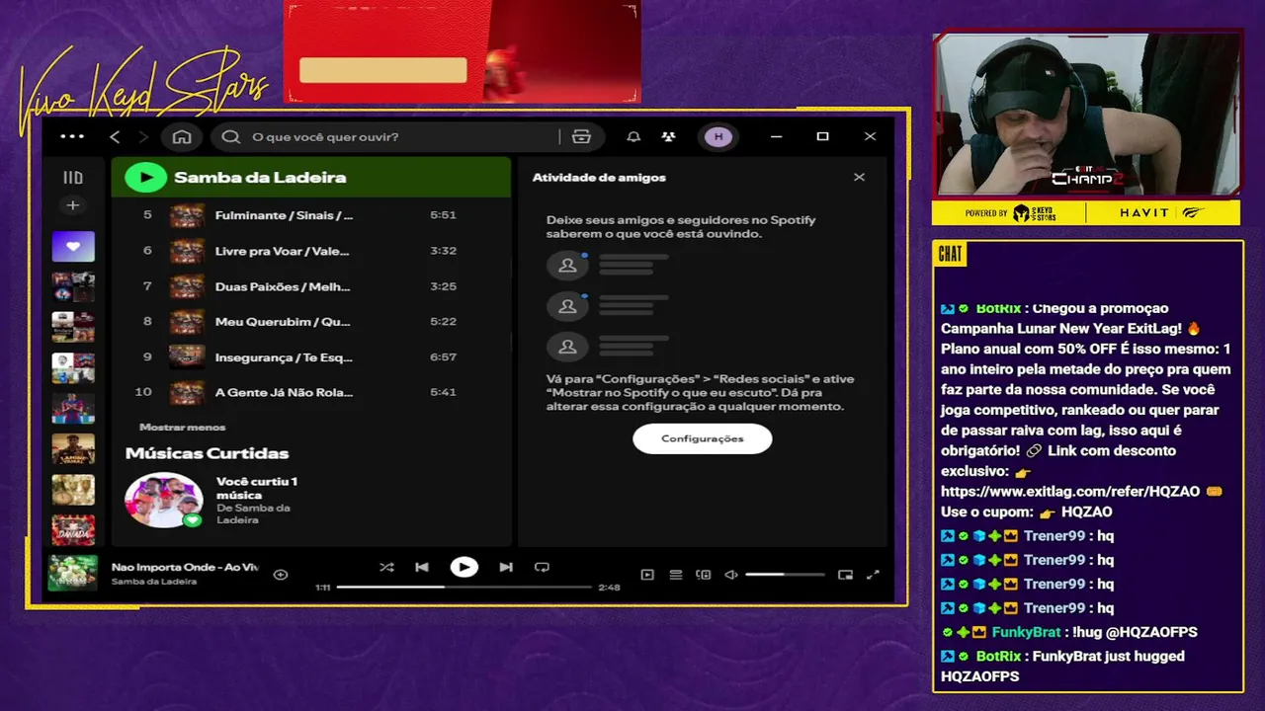1265x711 pixels.
Task: Open the three-dots Spotify menu
Action: tap(72, 136)
